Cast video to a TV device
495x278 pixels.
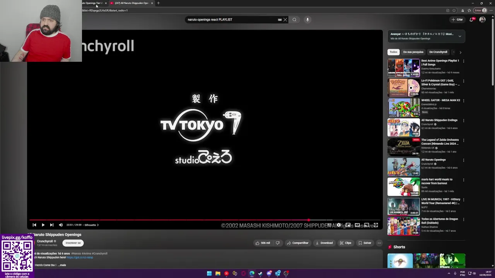pos(366,225)
